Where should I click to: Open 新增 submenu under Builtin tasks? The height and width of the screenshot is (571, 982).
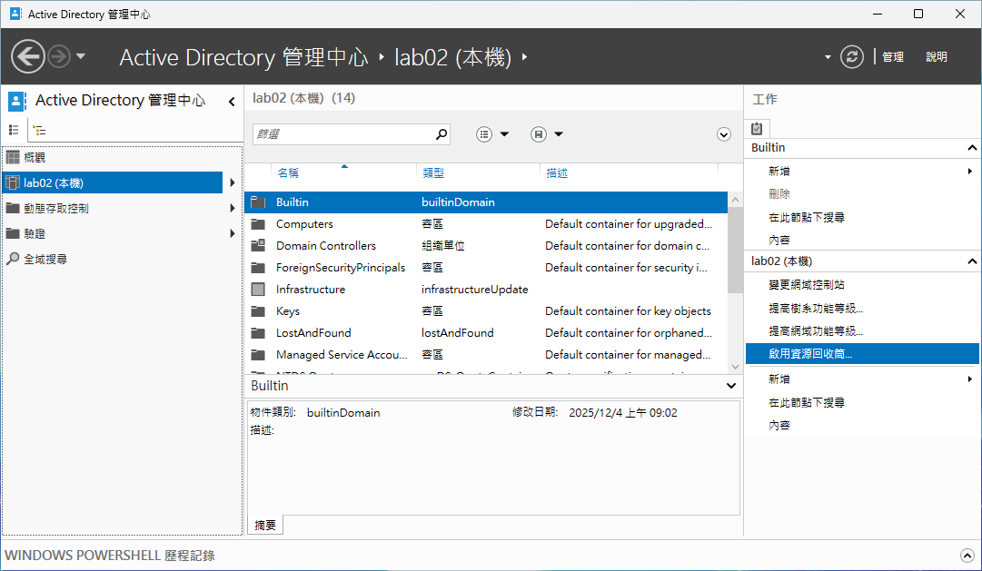(x=863, y=171)
